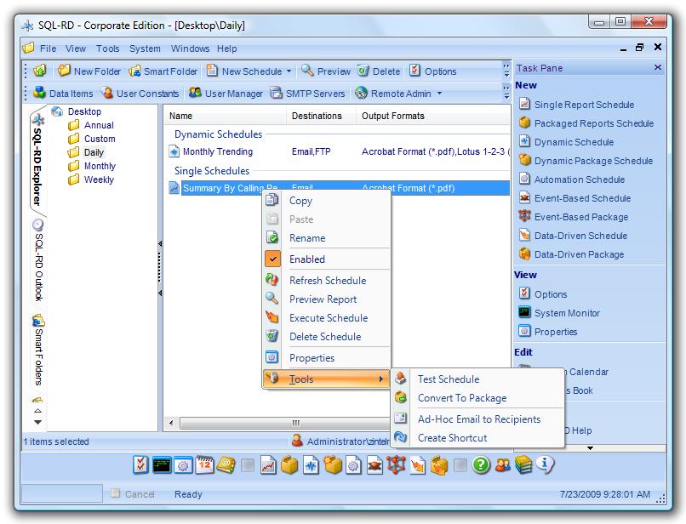686x524 pixels.
Task: Click the system monitor icon in bottom bar
Action: click(x=162, y=464)
